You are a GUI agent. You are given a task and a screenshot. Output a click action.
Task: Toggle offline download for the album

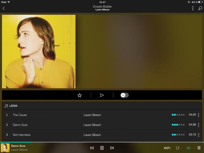point(125,95)
